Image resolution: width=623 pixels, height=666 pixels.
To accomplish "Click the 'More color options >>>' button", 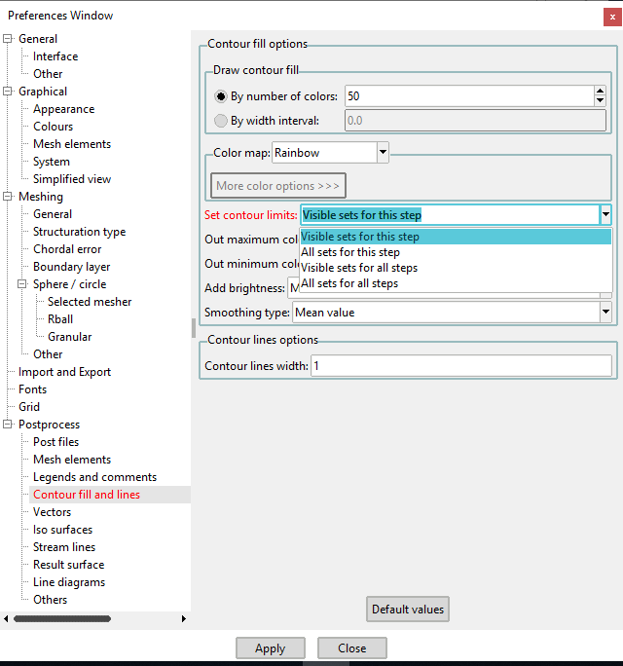I will point(278,186).
